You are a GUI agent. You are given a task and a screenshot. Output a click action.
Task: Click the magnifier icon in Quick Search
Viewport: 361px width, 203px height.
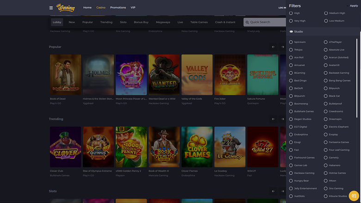pyautogui.click(x=247, y=22)
